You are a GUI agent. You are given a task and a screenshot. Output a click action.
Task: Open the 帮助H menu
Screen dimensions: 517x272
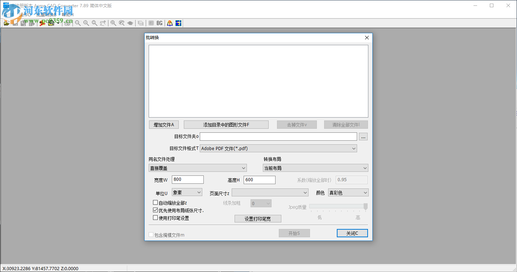(x=67, y=15)
